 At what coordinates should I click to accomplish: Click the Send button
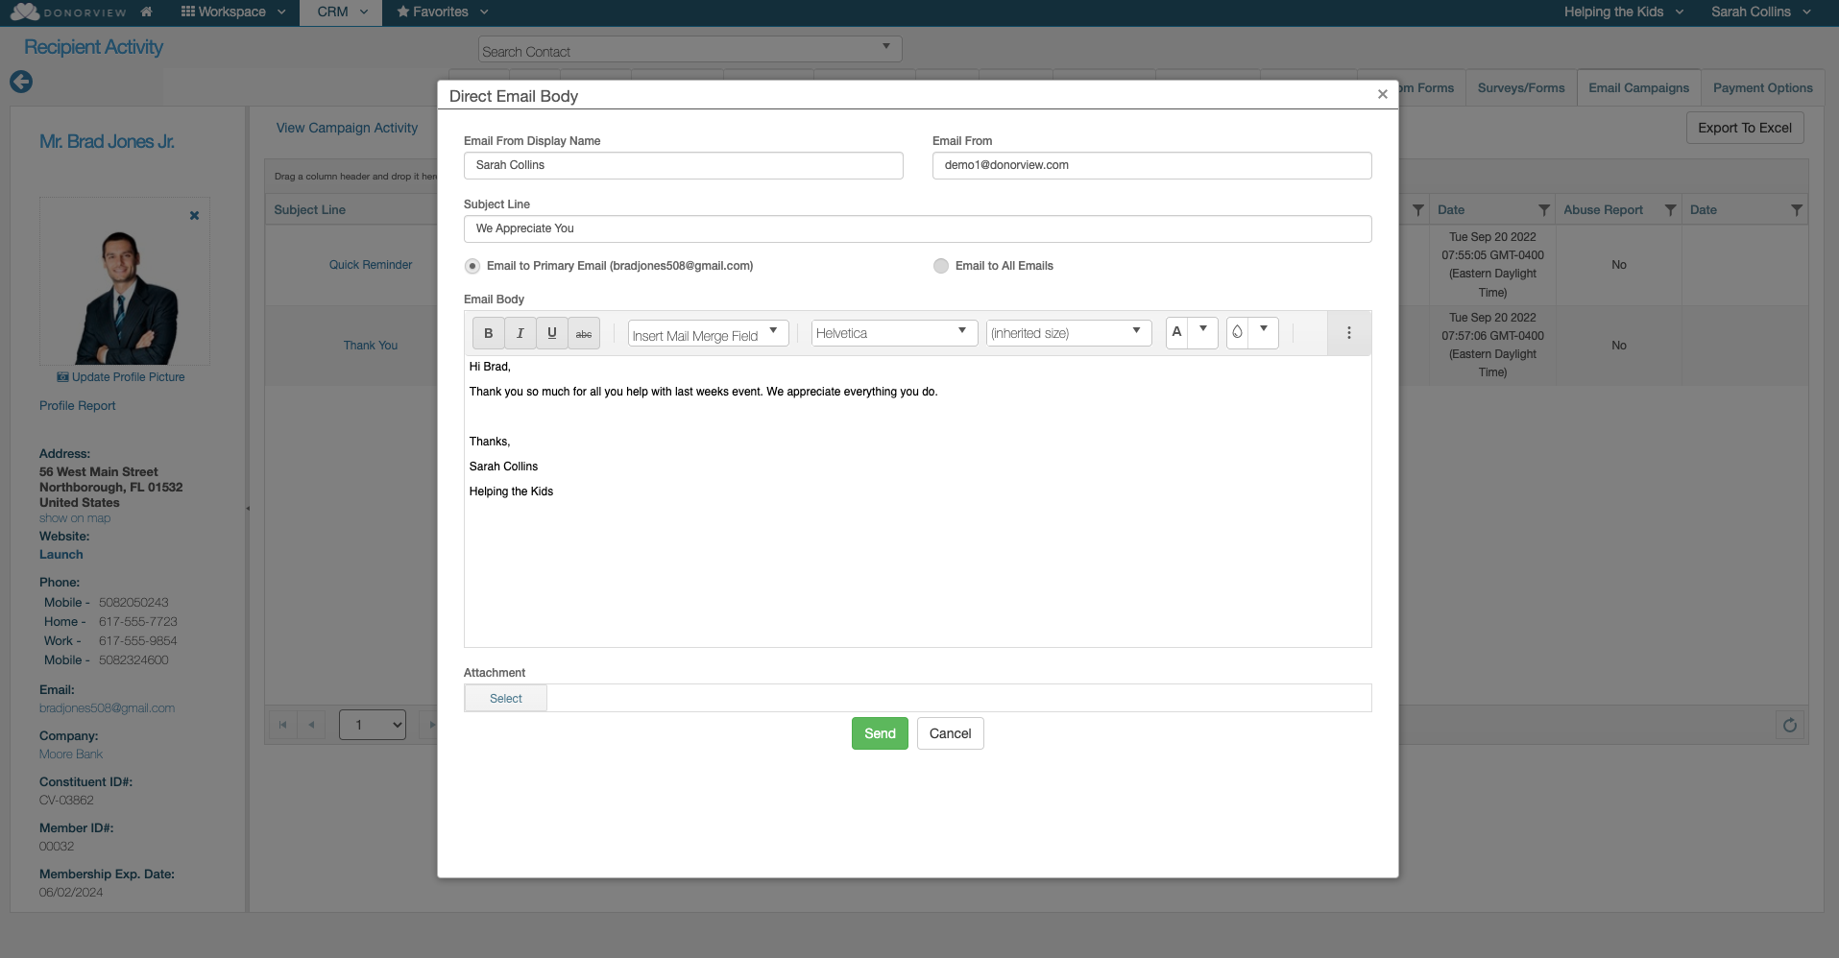(x=879, y=732)
